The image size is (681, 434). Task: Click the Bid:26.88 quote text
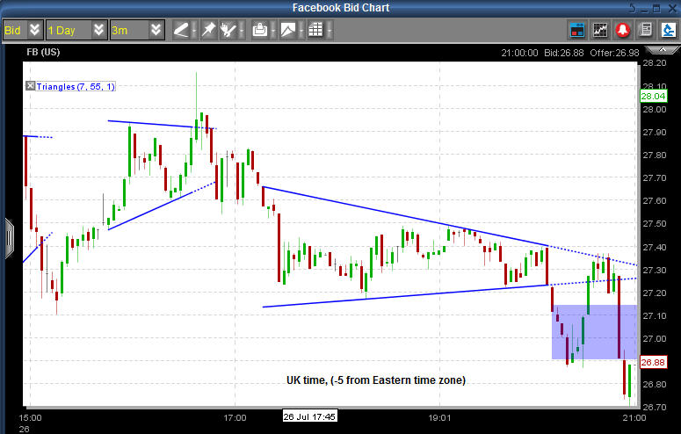click(x=564, y=53)
